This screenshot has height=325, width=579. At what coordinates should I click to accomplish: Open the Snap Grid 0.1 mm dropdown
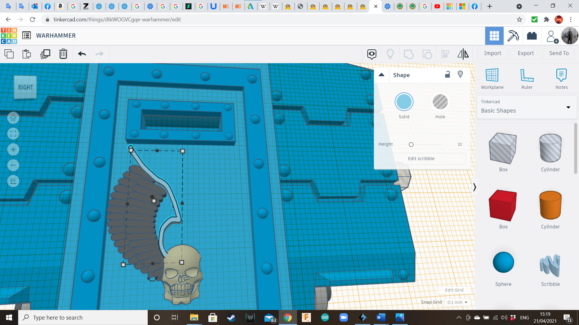pos(457,302)
